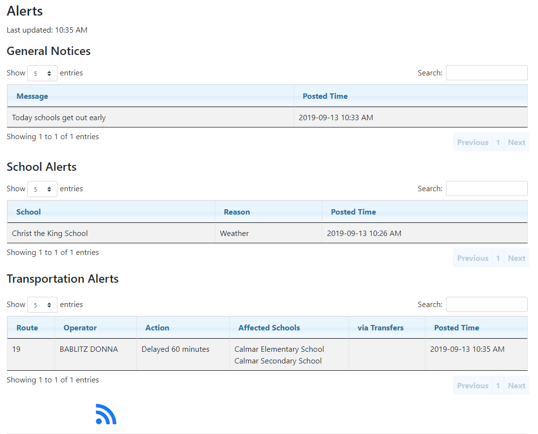Open the RSS feed icon

point(106,413)
